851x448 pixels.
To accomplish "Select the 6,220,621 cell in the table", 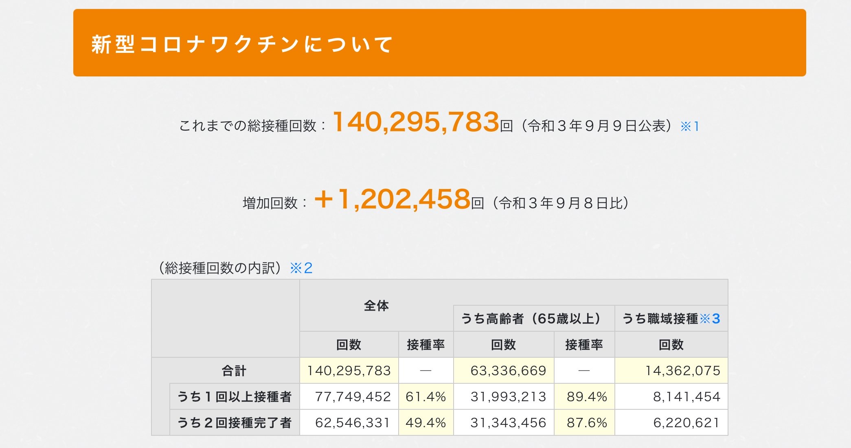I will (686, 423).
